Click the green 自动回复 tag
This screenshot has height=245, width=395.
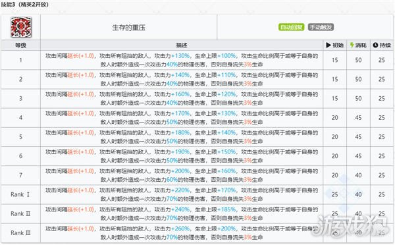tap(291, 27)
